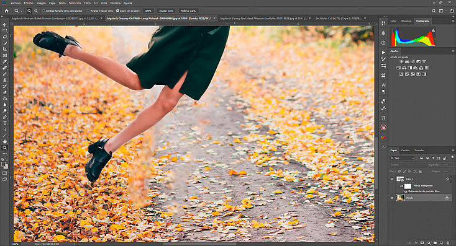Open Capas panel options menu
This screenshot has width=456, height=246.
[x=453, y=151]
